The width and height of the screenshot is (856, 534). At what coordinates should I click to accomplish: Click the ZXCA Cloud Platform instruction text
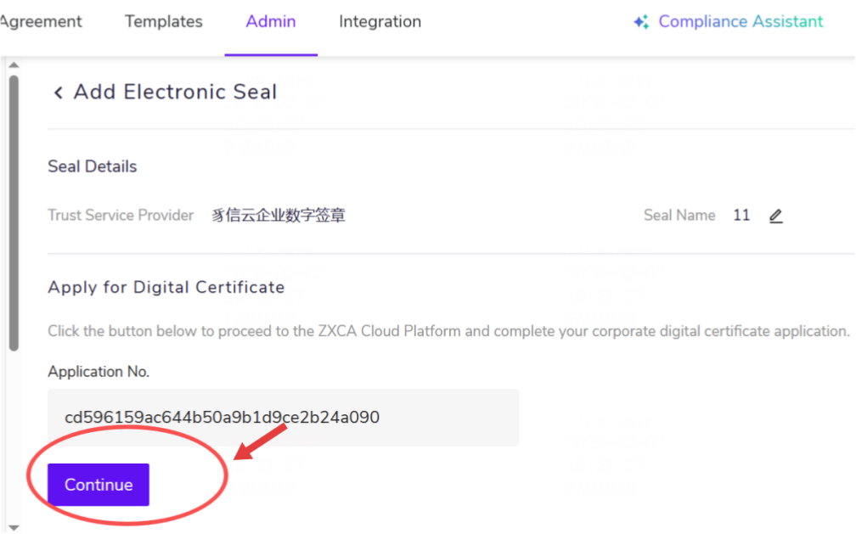(x=448, y=331)
